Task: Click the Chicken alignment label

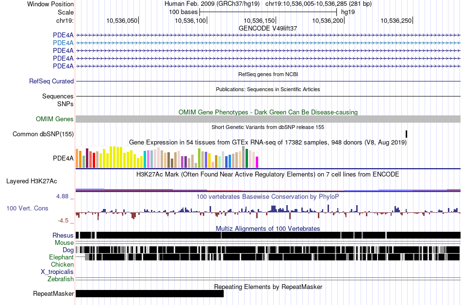Action: pyautogui.click(x=62, y=264)
